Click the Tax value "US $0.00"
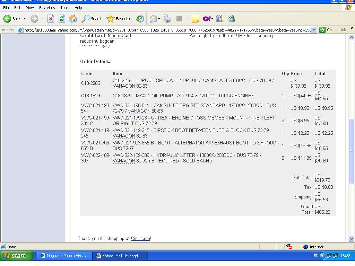This screenshot has width=355, height=266. click(323, 187)
